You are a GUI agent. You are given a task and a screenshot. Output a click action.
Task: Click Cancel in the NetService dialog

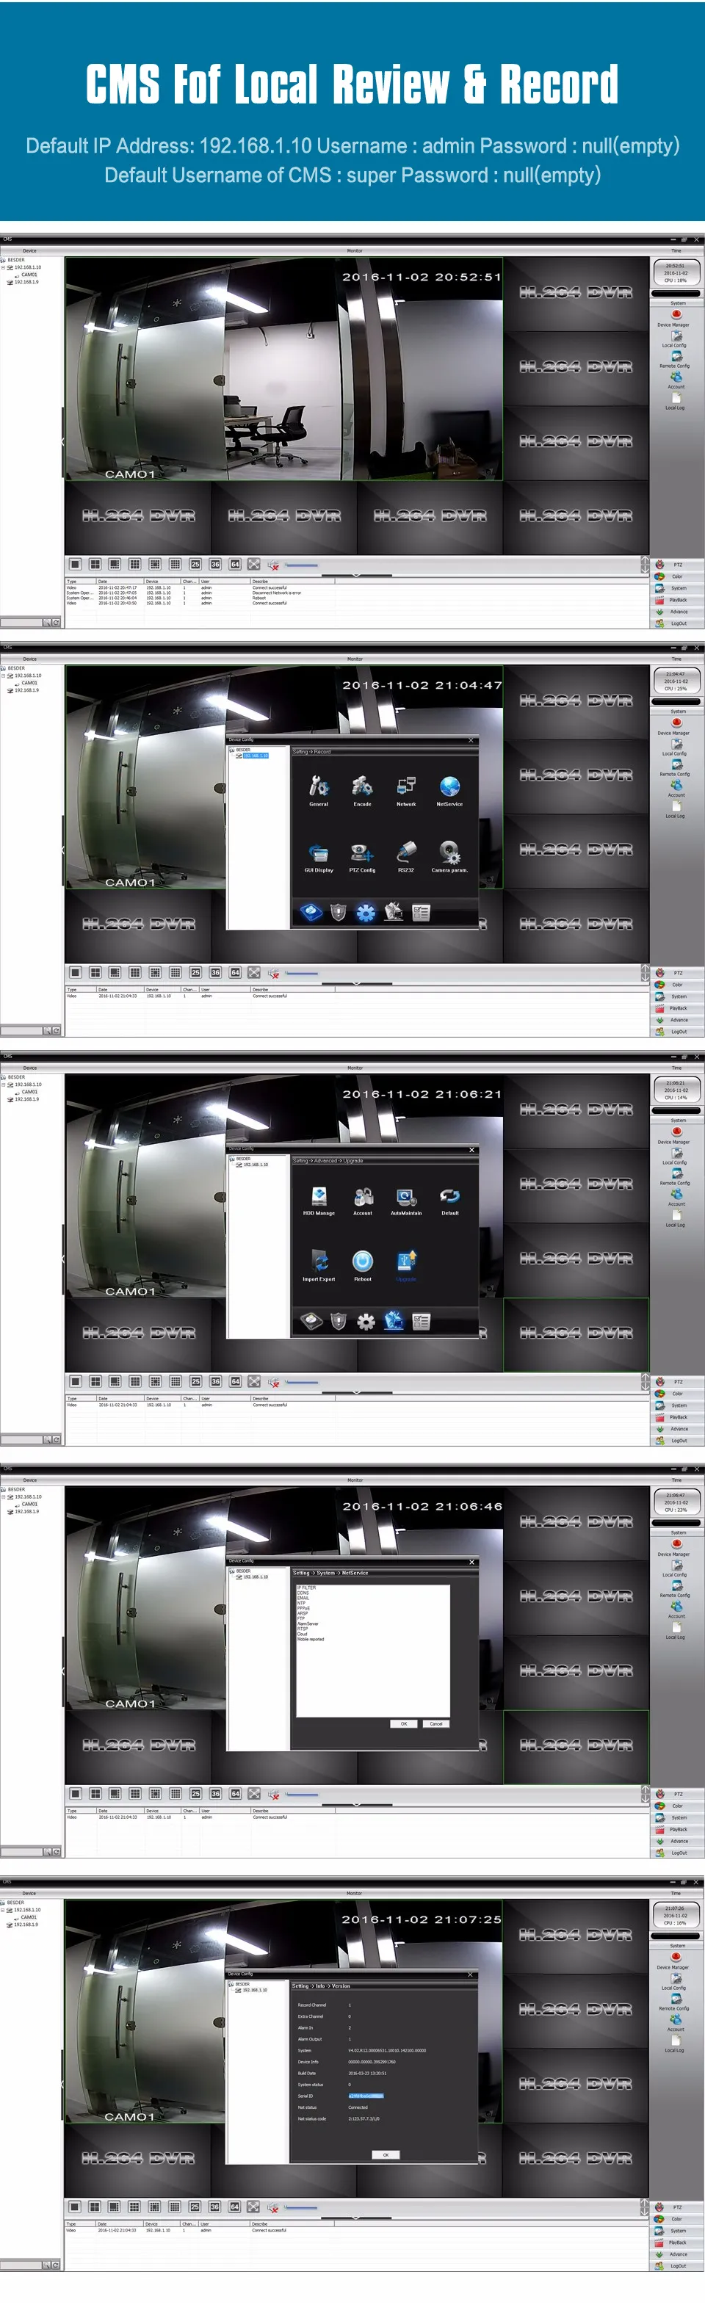(435, 1724)
